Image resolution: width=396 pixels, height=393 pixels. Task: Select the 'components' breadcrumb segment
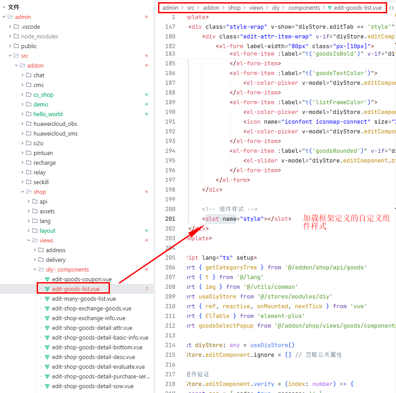(304, 8)
